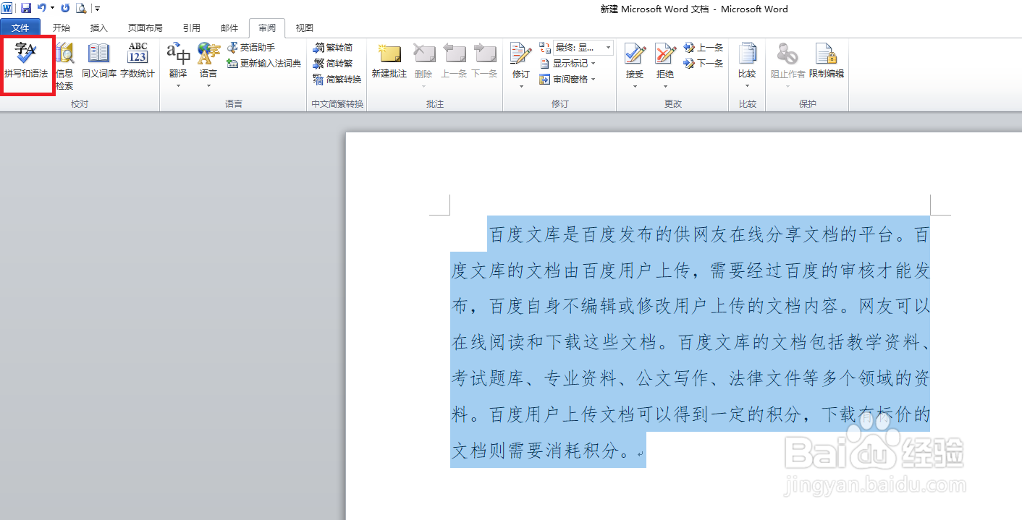Switch to the 开始 tab
Image resolution: width=1022 pixels, height=520 pixels.
point(62,28)
